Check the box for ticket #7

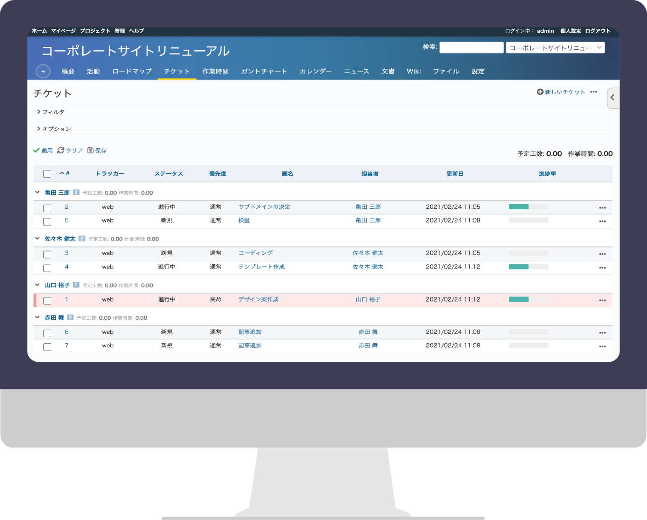pos(47,347)
